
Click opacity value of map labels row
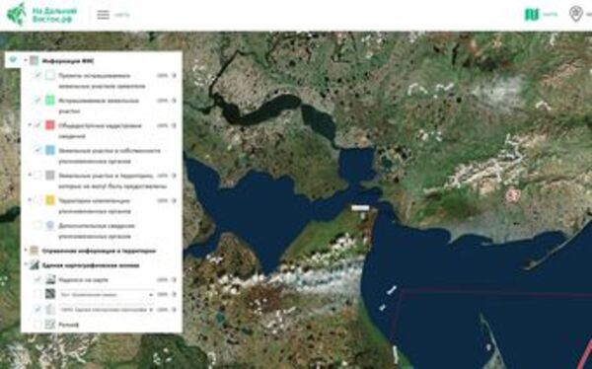click(163, 280)
